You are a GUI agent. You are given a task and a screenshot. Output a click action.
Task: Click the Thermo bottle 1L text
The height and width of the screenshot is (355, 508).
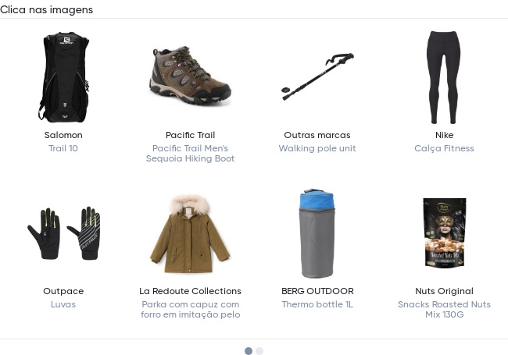pos(317,304)
